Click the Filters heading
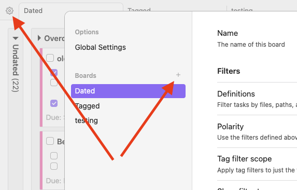 (x=229, y=71)
